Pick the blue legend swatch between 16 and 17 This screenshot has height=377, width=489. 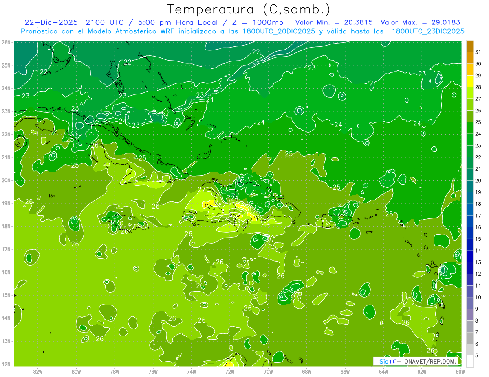(470, 222)
